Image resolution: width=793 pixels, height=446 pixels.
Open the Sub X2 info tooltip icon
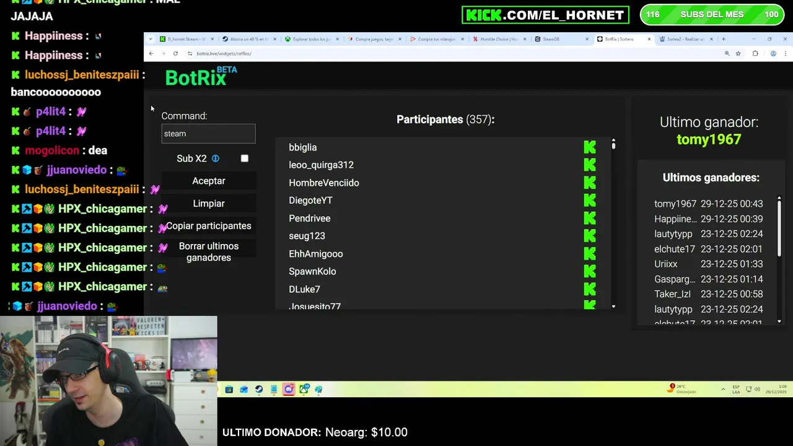pos(216,159)
